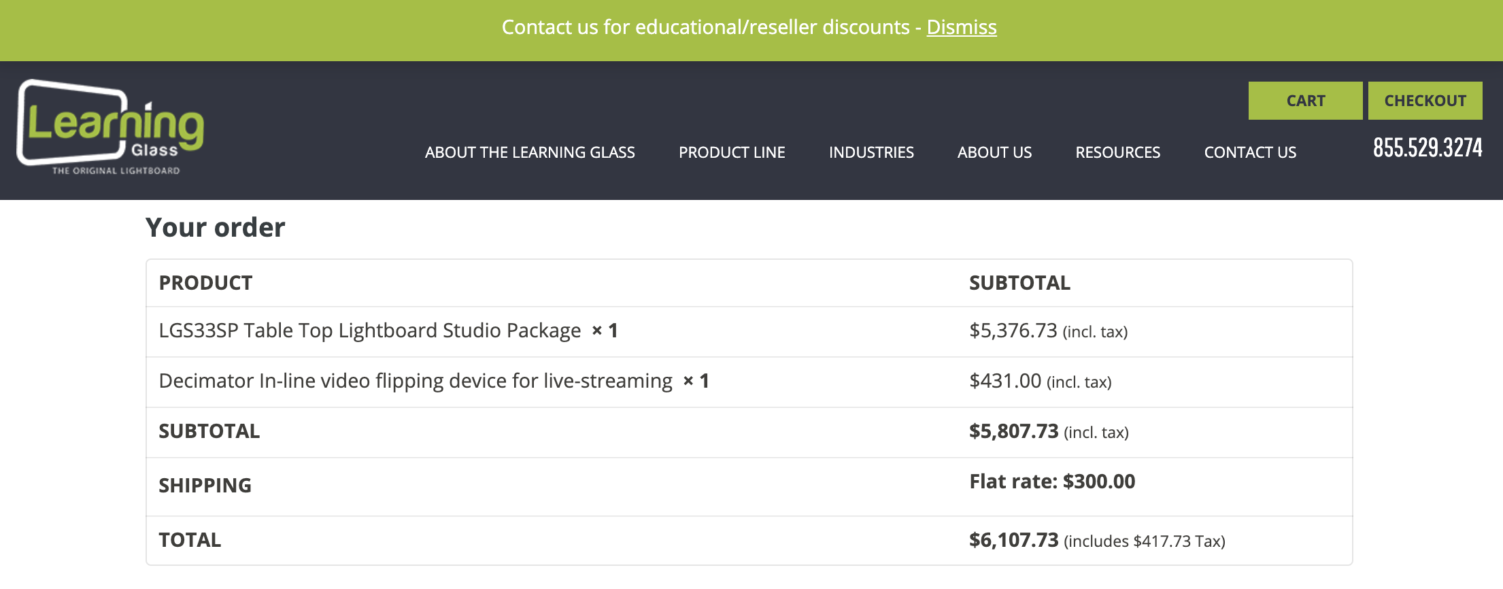
Task: Go to the Contact Us page
Action: pyautogui.click(x=1250, y=152)
